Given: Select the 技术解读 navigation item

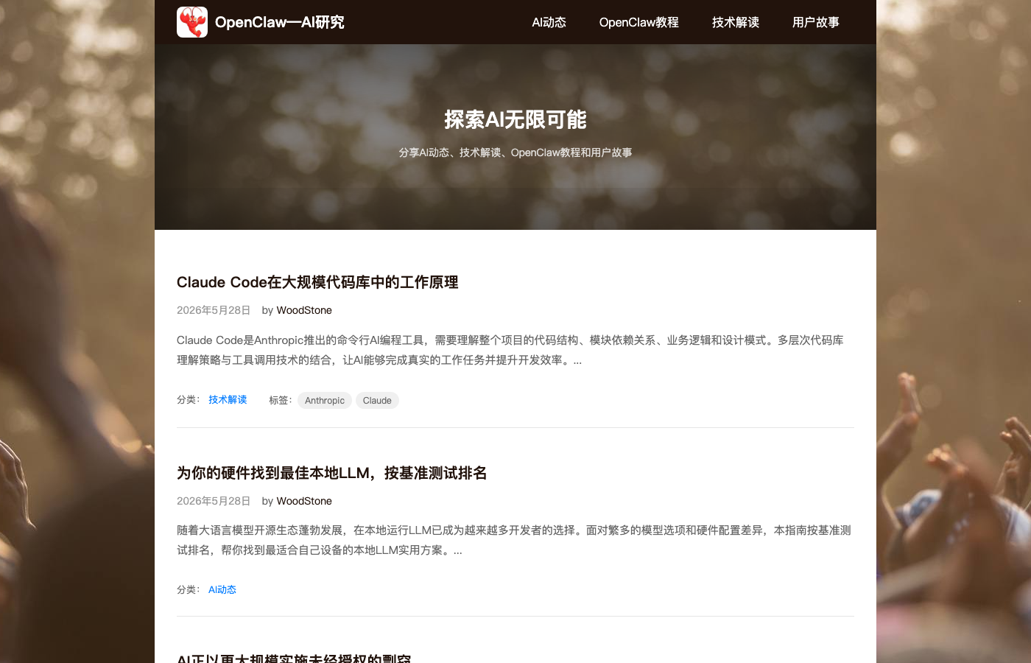Looking at the screenshot, I should coord(736,22).
